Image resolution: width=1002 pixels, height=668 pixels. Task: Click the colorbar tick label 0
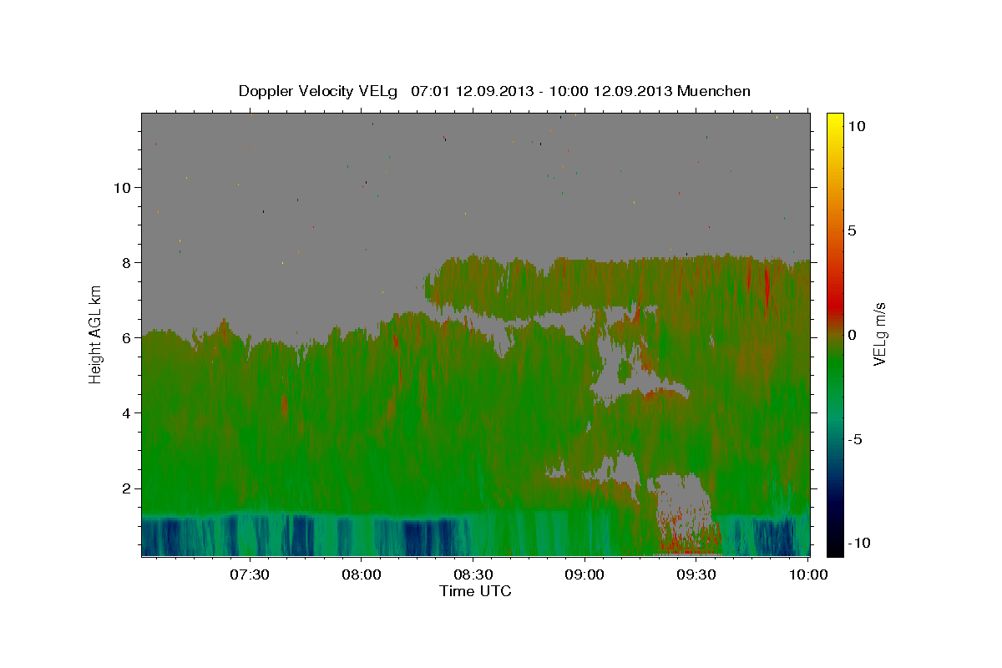point(852,335)
